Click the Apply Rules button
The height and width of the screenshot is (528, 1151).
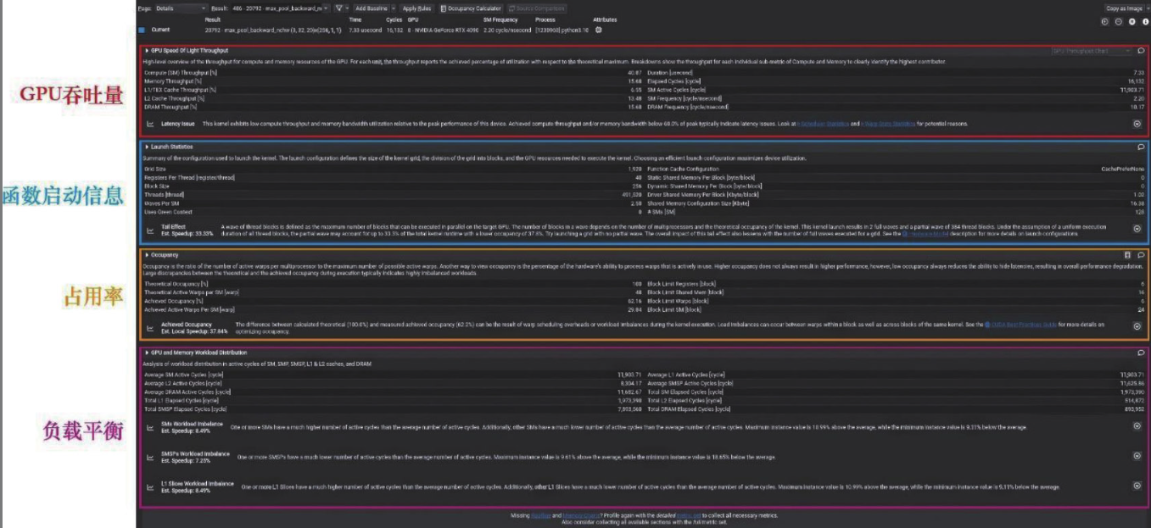pyautogui.click(x=416, y=8)
